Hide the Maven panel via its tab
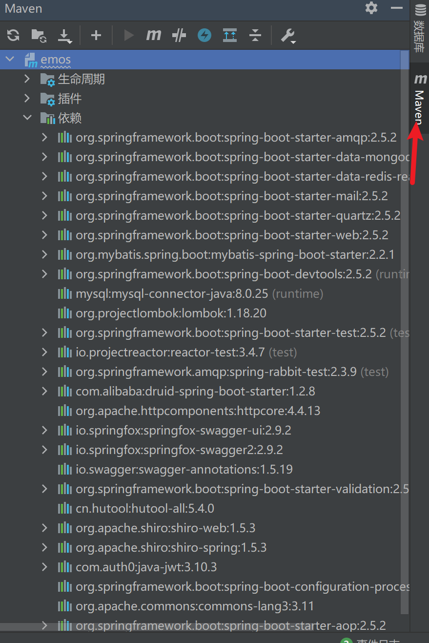Screen dimensions: 429x643 click(x=420, y=98)
